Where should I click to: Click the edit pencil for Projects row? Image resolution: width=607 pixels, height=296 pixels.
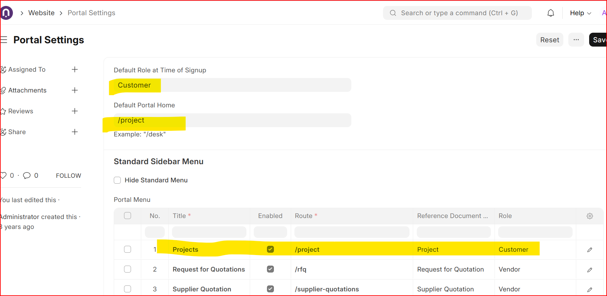click(x=589, y=250)
